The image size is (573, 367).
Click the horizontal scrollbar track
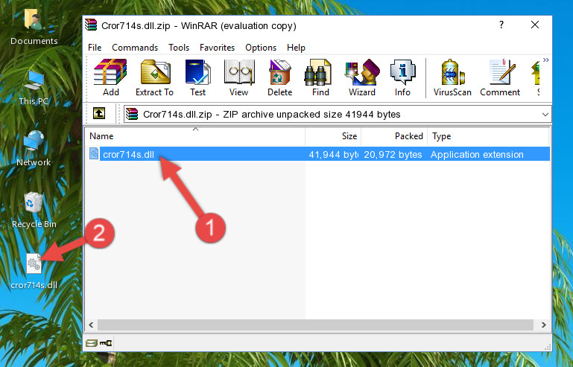(x=315, y=325)
